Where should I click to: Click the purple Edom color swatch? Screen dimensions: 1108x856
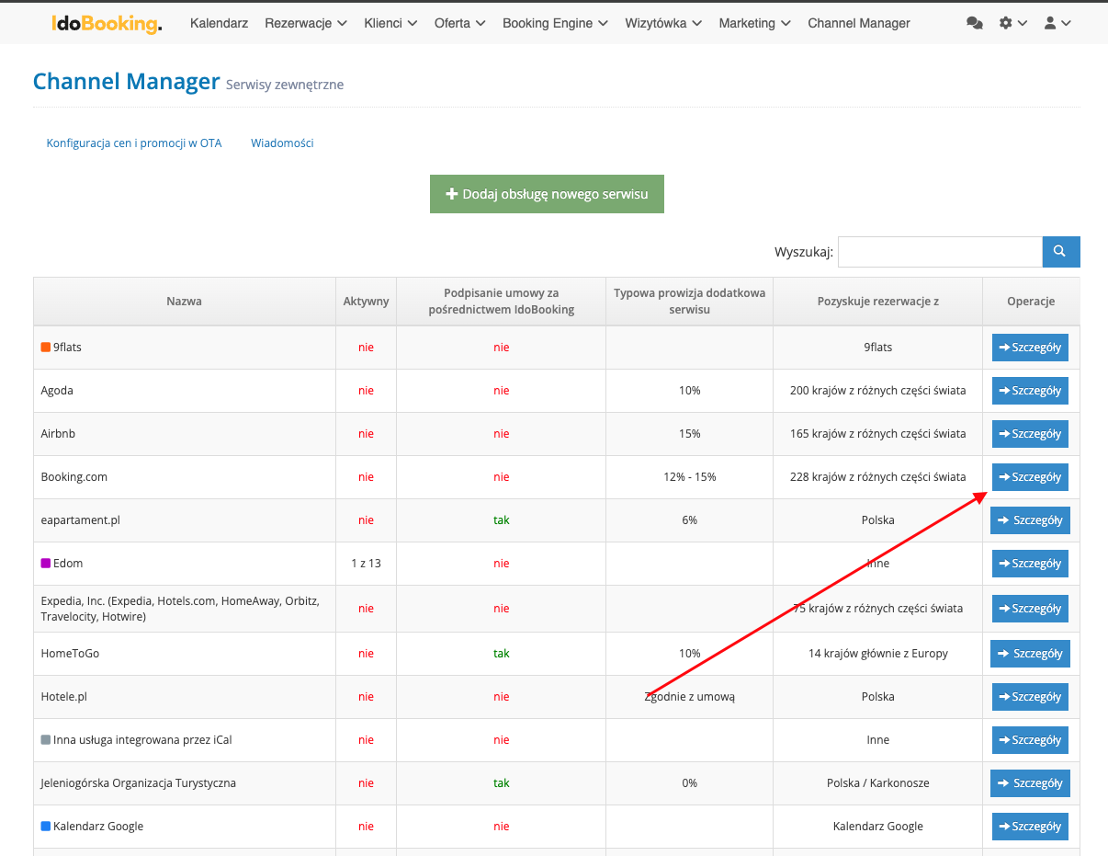[x=46, y=564]
